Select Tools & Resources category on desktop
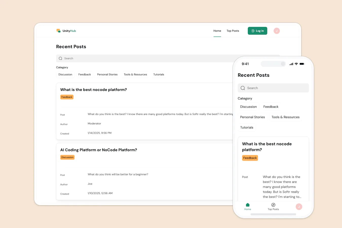The height and width of the screenshot is (228, 342). click(x=135, y=74)
